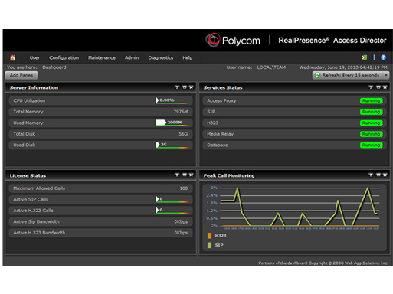This screenshot has height=294, width=393.
Task: Open help for the License Status pane
Action: coord(177,175)
